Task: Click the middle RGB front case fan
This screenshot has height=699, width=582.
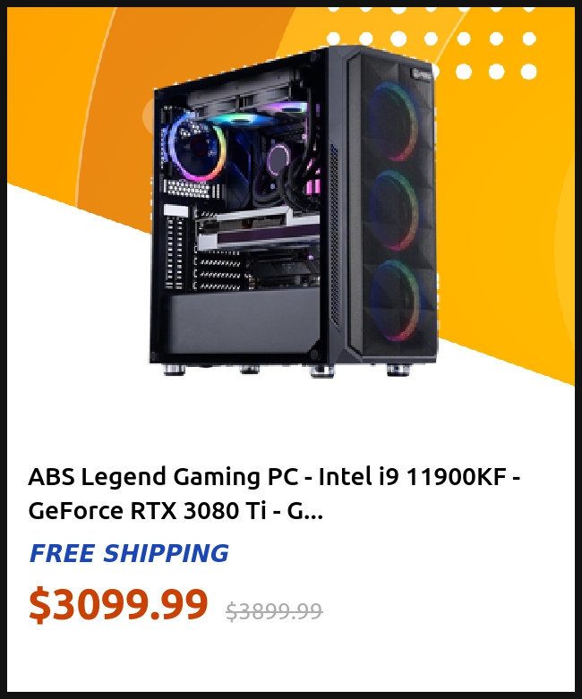Action: pos(395,210)
